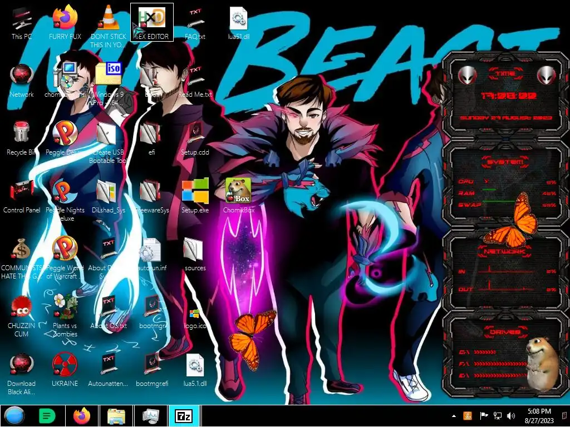Open FAQ.txt file on desktop
Screen dimensions: 570x427
point(195,22)
